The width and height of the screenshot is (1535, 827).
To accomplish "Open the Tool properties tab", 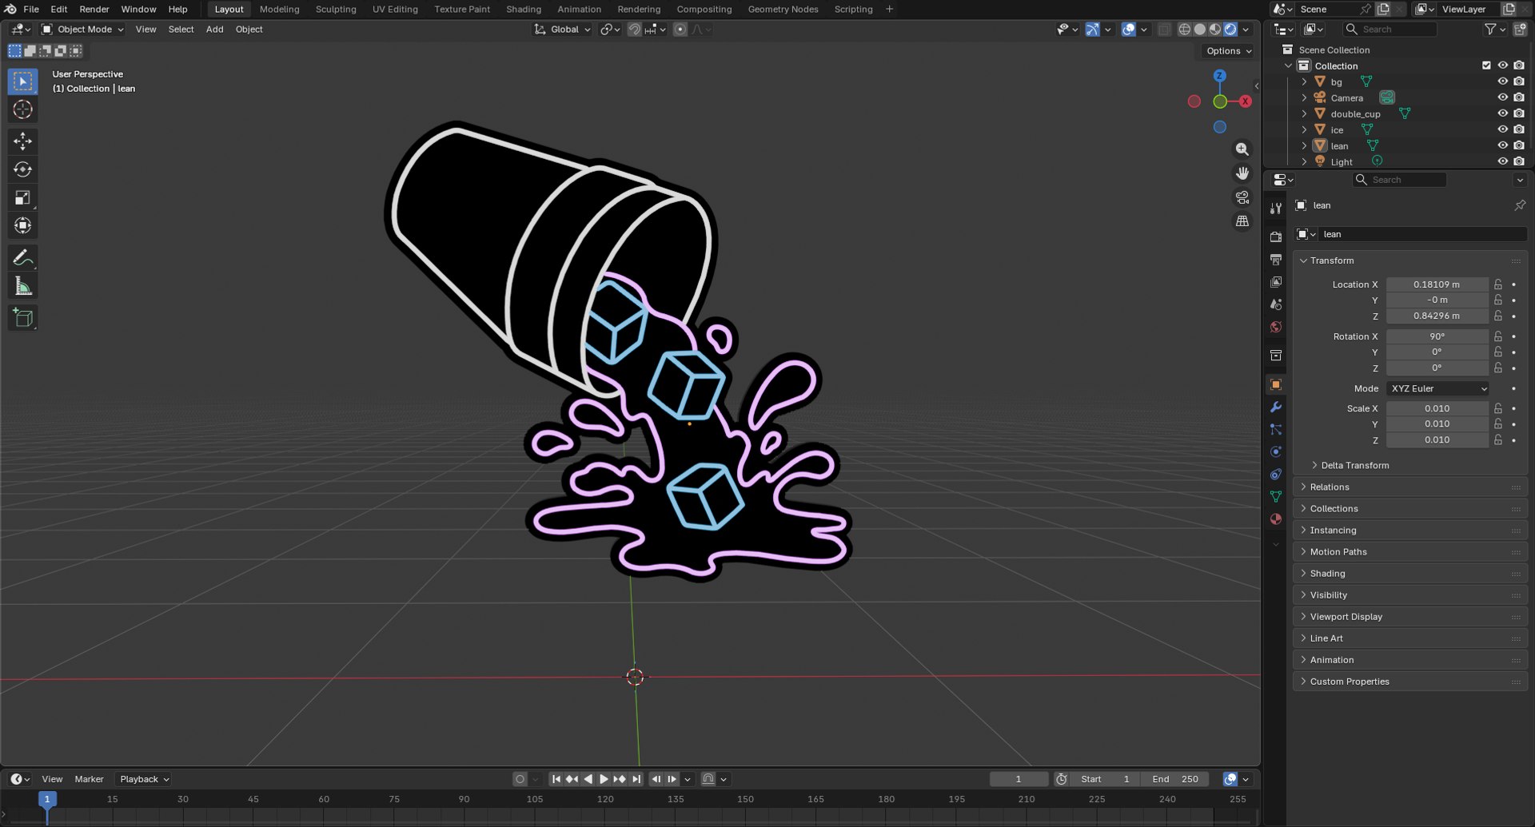I will click(x=1276, y=209).
